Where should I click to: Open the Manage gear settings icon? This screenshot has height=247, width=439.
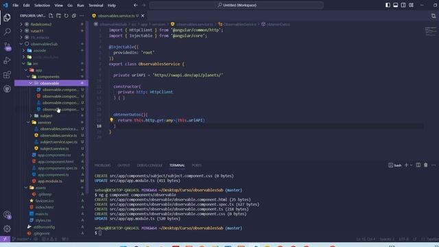click(7, 228)
